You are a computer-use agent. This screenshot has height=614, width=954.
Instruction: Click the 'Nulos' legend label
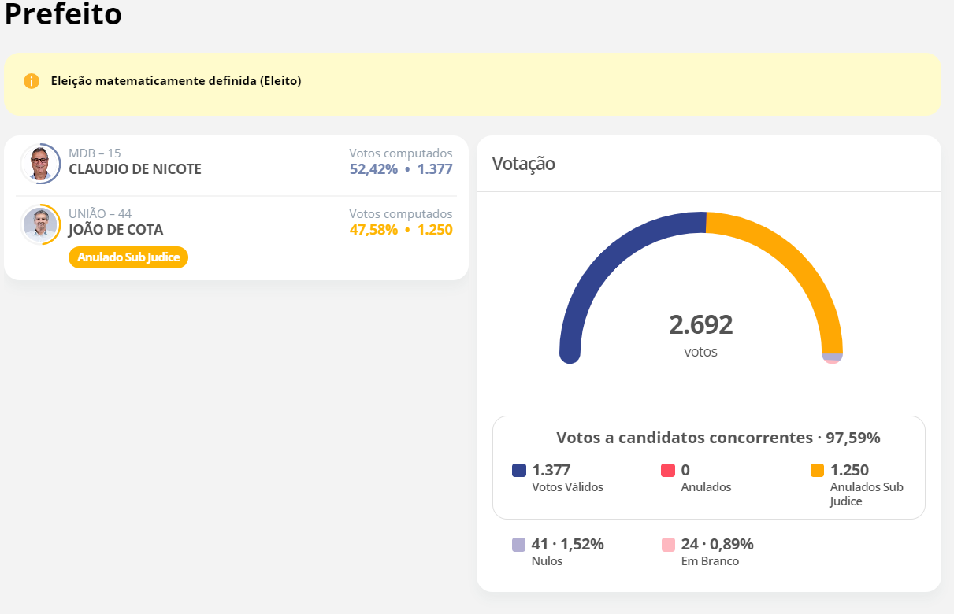pyautogui.click(x=548, y=561)
